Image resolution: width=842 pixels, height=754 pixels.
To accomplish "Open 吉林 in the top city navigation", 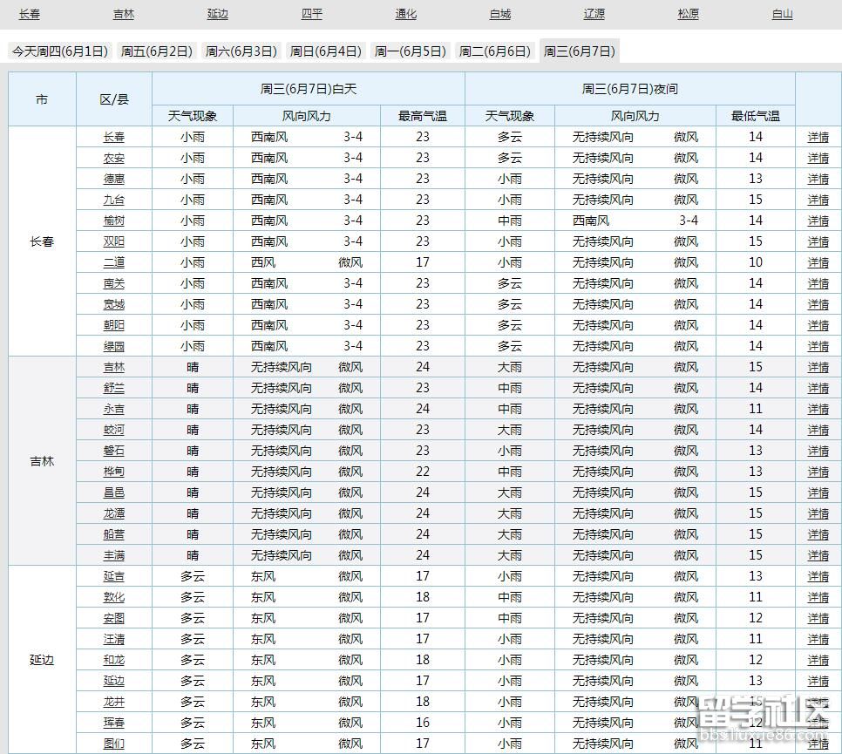I will [123, 14].
